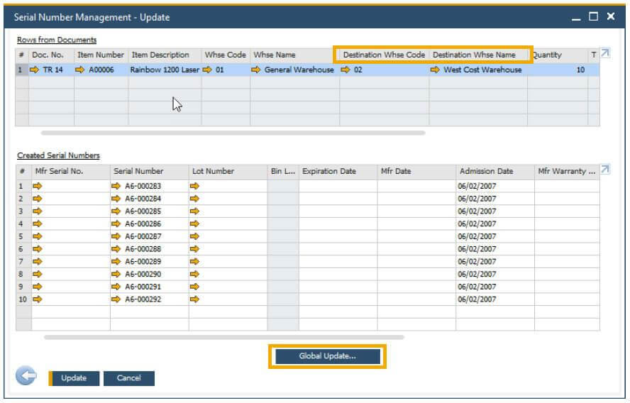Viewport: 630px width, 403px height.
Task: Open link arrow beside destination code 02
Action: pyautogui.click(x=345, y=70)
